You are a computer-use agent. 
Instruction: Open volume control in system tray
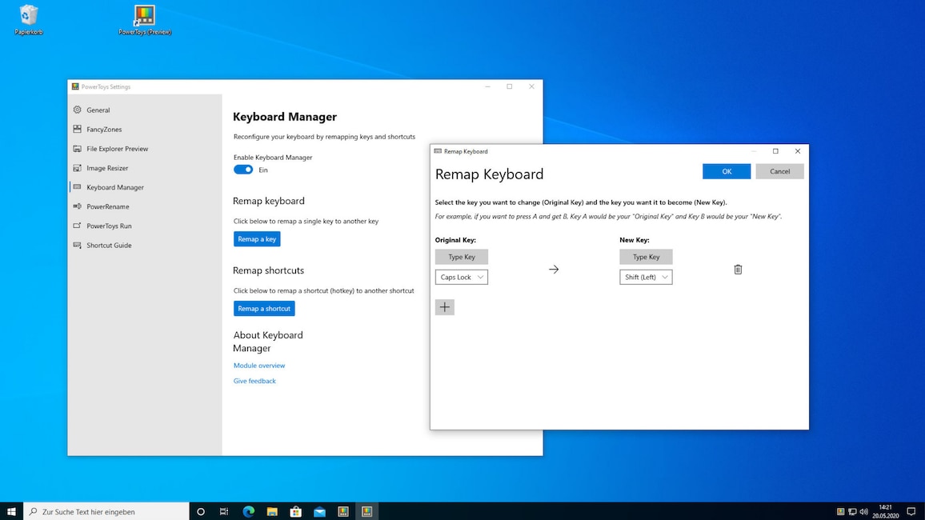pyautogui.click(x=863, y=512)
